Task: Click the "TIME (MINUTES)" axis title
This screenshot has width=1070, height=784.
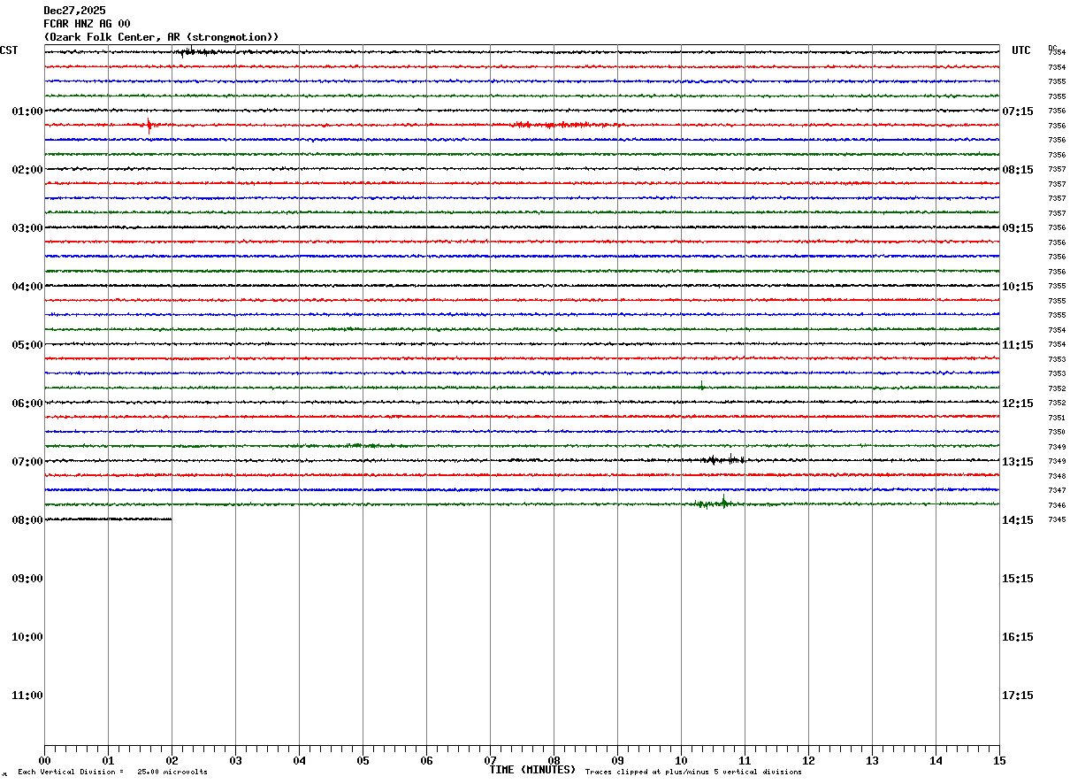Action: click(x=532, y=770)
